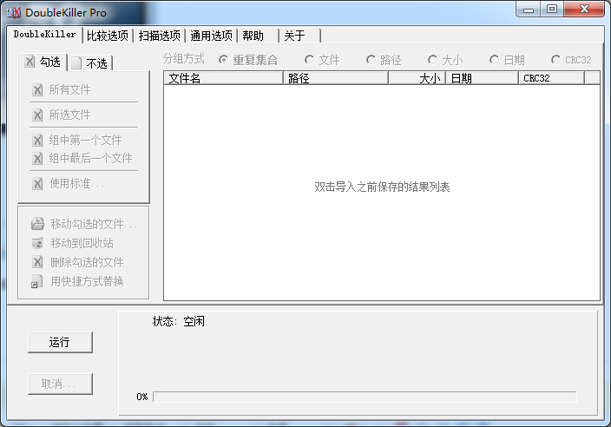Click the X icon beside 使用标准...
The image size is (611, 427).
coord(37,183)
